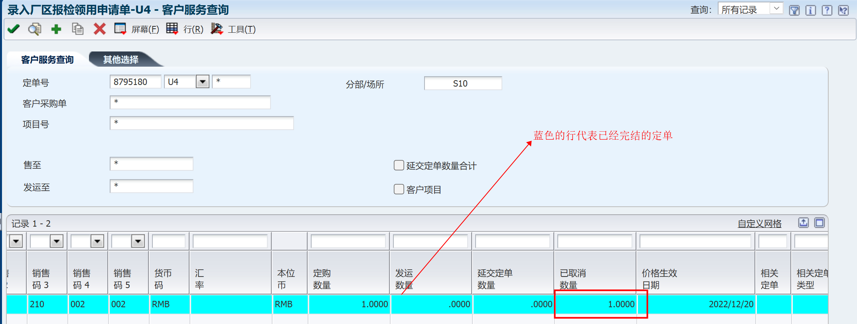Click the 定购数量 column filter field
The image size is (857, 324).
click(348, 241)
